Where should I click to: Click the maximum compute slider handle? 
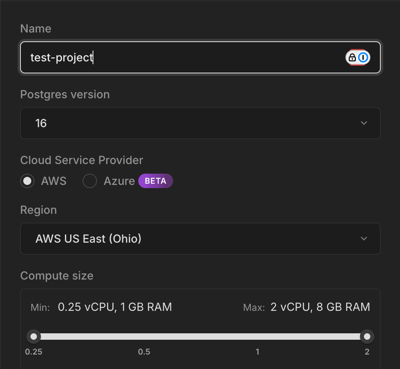tap(366, 336)
